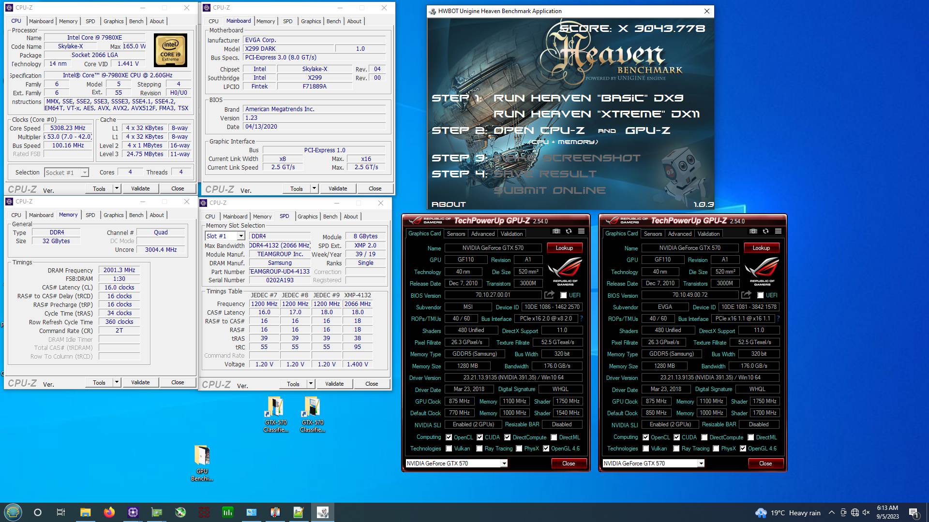Click the help icon beside PCIe x16 1.1 @ x16 1.1
This screenshot has height=522, width=929.
778,319
